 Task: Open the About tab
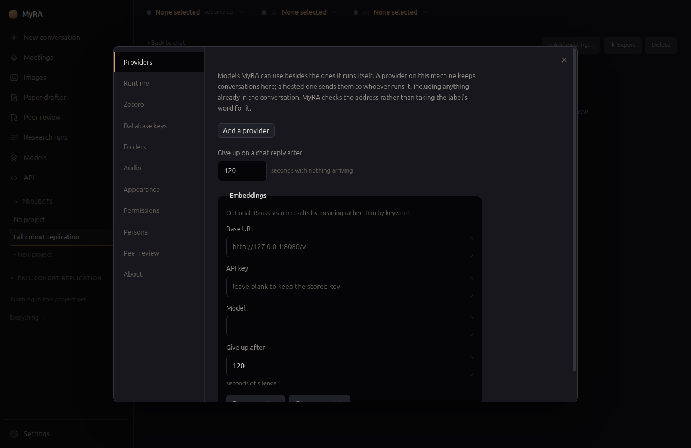click(x=159, y=274)
